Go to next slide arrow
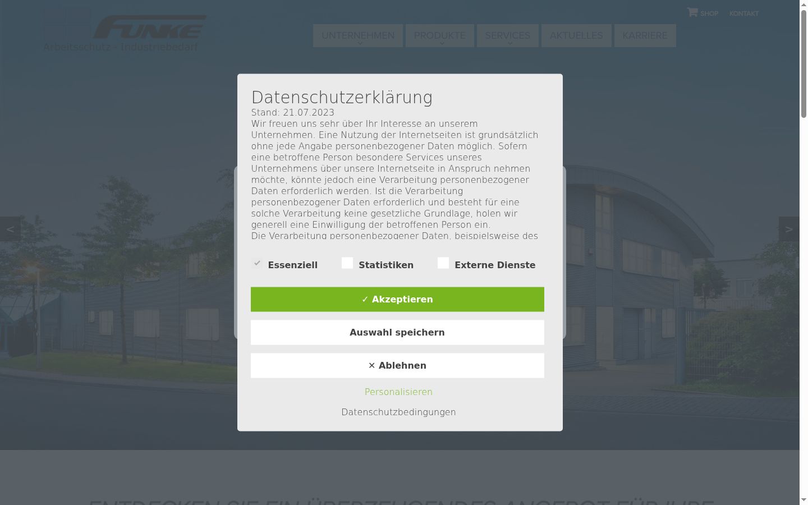The image size is (808, 505). click(x=789, y=229)
